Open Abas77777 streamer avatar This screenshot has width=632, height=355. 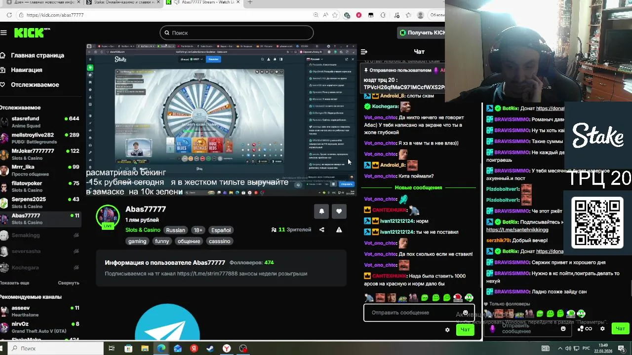[108, 217]
